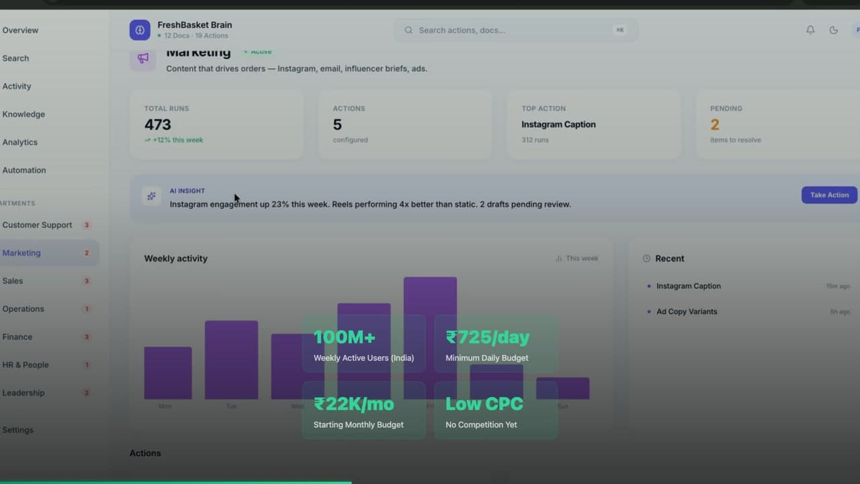Click the 100M+ Weekly Active Users tile

point(363,344)
